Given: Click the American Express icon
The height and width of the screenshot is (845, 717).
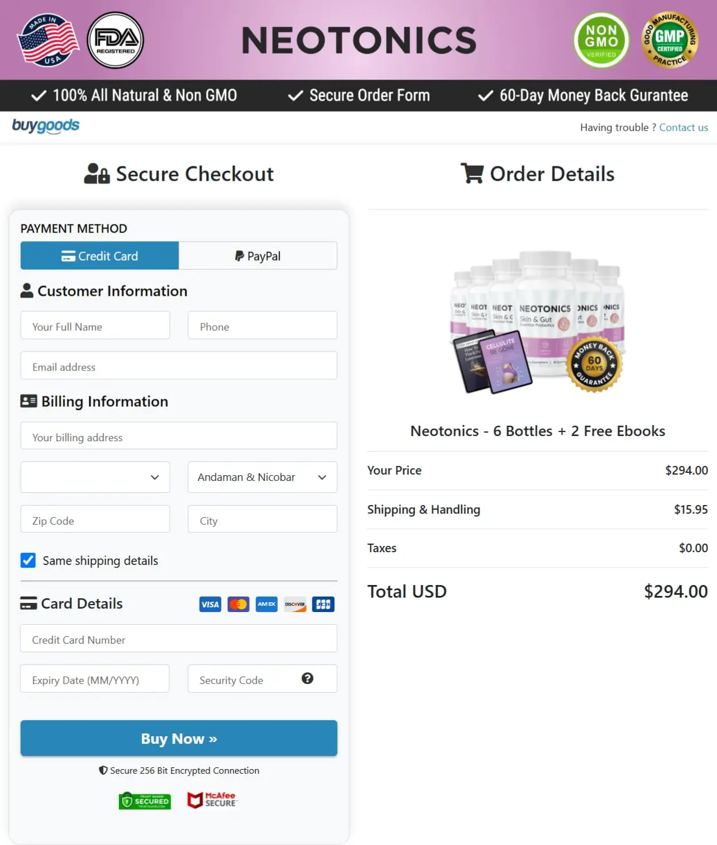Looking at the screenshot, I should pos(266,604).
